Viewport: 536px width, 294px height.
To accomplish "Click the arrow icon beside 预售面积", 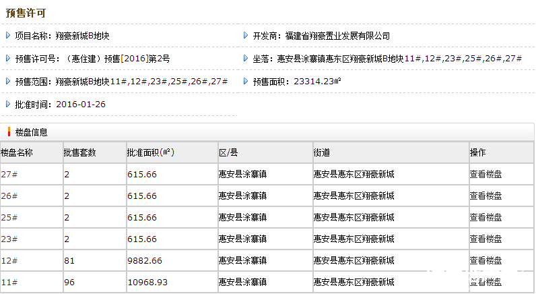I will pos(246,82).
